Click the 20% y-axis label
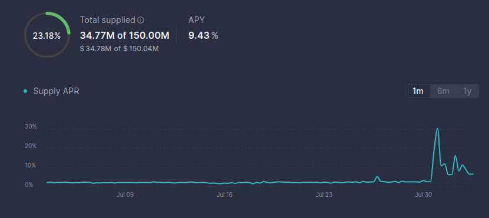 coord(31,146)
